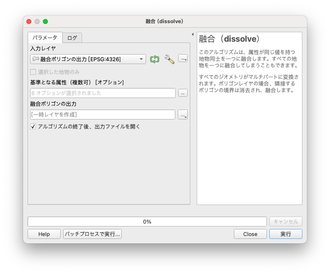The width and height of the screenshot is (330, 274).
Task: Click the green iterate over input layer icon
Action: pyautogui.click(x=154, y=59)
